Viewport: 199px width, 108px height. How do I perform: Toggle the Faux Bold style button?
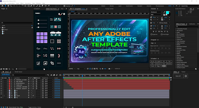[153, 31]
